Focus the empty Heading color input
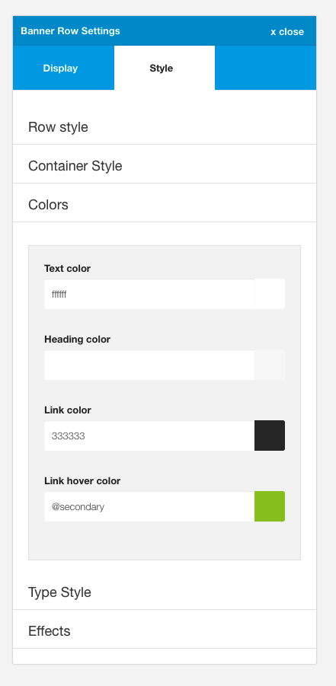336x686 pixels. [149, 365]
